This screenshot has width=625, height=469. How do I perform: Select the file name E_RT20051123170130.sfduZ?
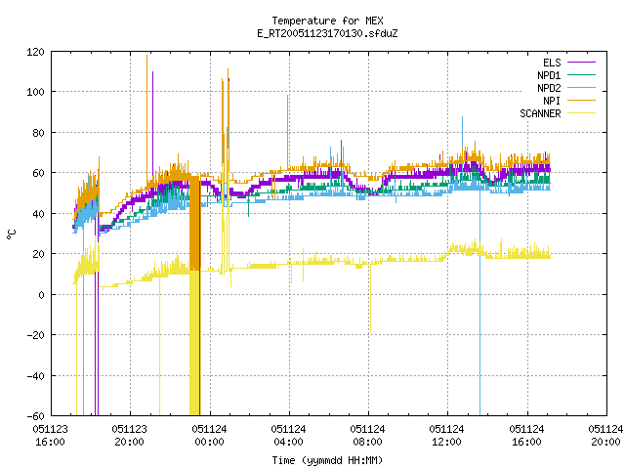pos(327,33)
